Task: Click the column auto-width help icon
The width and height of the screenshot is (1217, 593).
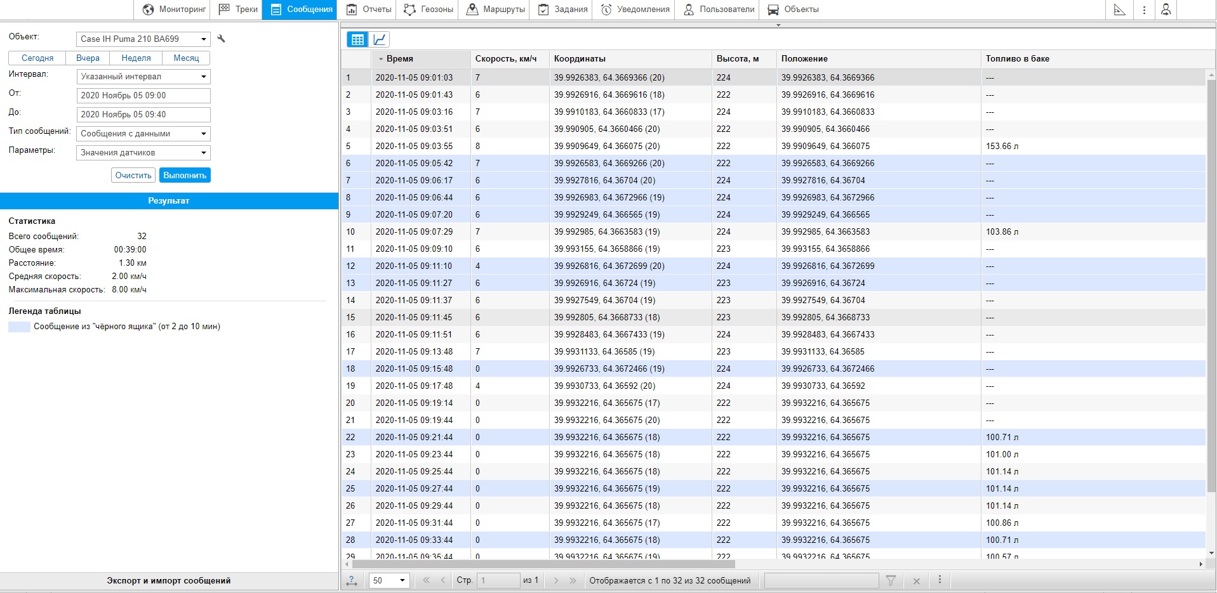Action: tap(352, 580)
